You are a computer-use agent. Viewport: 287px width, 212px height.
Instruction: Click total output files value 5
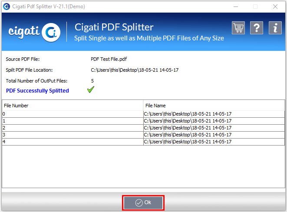(x=92, y=81)
